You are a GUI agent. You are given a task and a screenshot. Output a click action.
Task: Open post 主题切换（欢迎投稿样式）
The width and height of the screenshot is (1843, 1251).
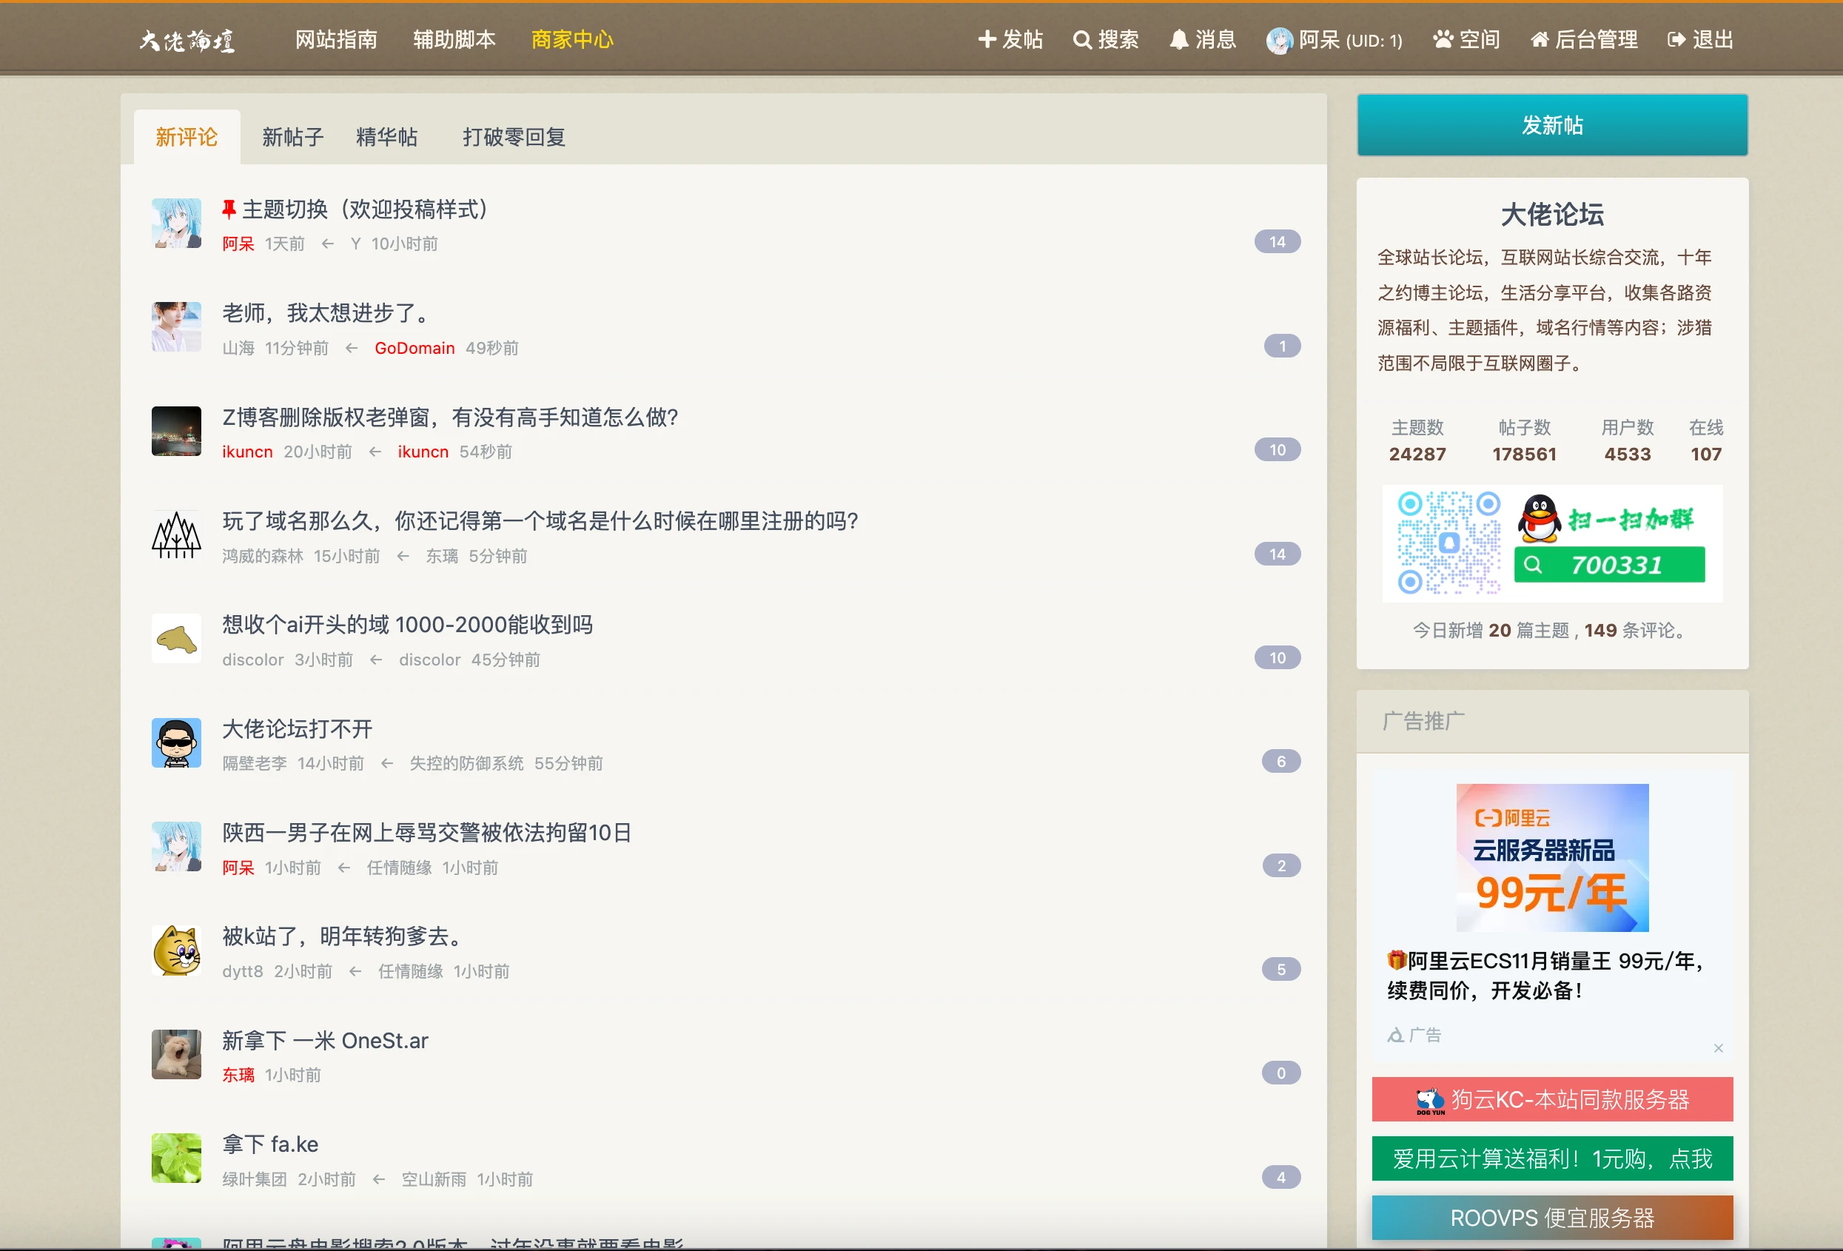pyautogui.click(x=366, y=209)
